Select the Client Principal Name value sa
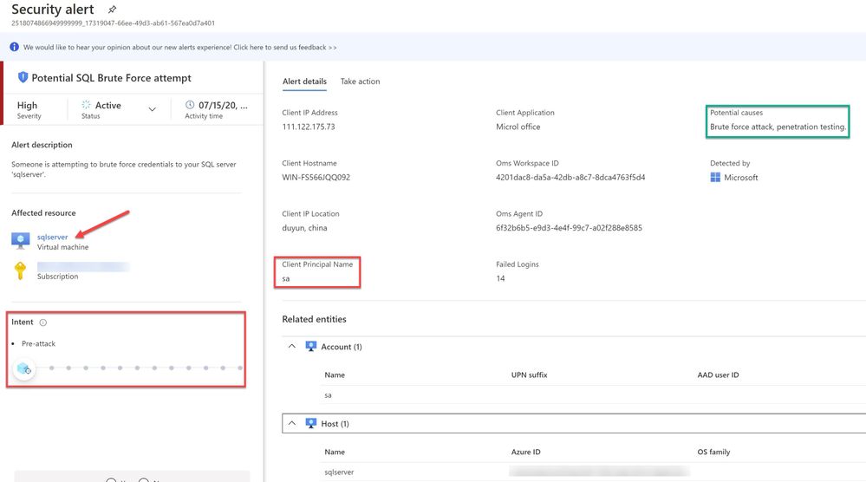Image resolution: width=866 pixels, height=482 pixels. [x=286, y=279]
